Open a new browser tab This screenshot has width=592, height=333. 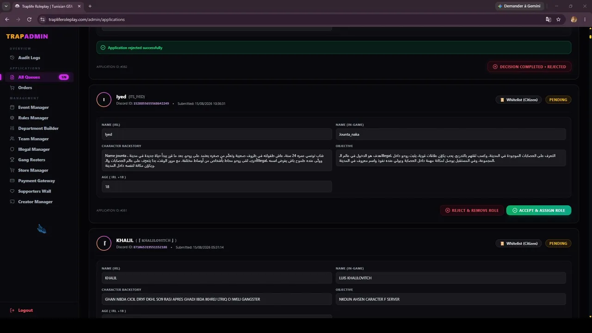click(90, 6)
